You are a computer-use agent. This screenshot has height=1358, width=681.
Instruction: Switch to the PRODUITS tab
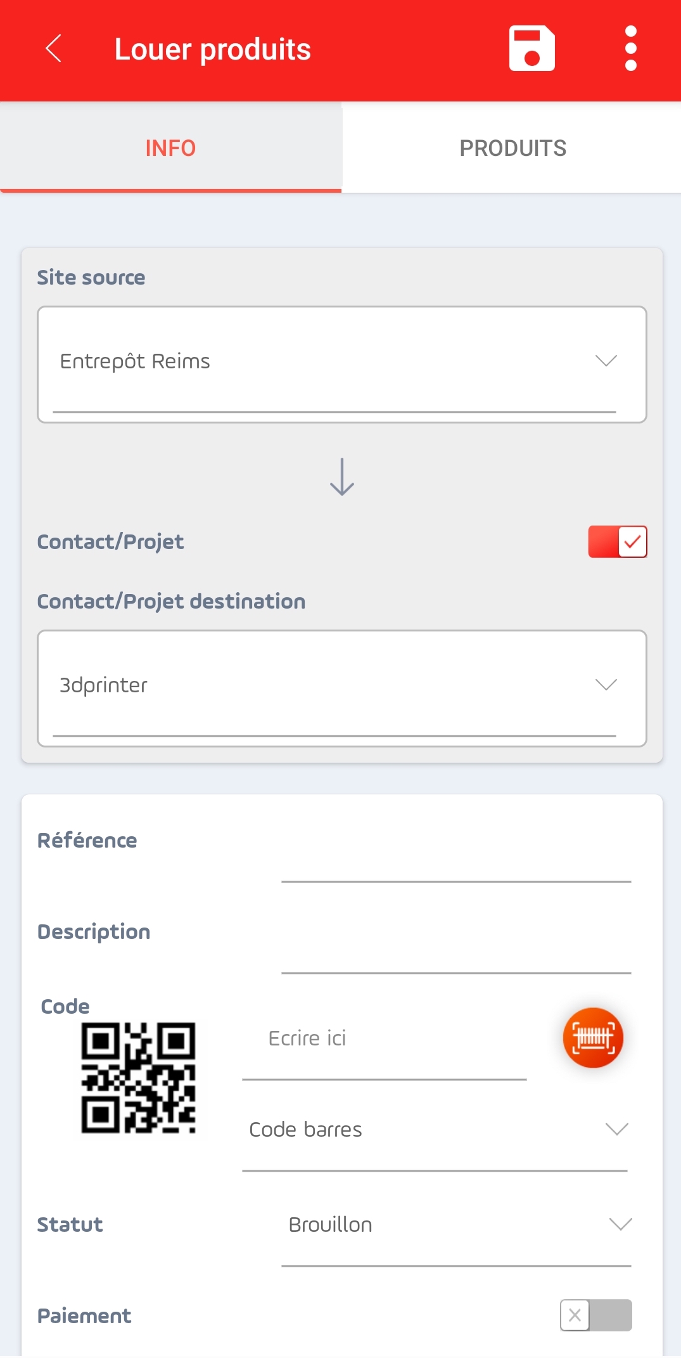tap(512, 148)
